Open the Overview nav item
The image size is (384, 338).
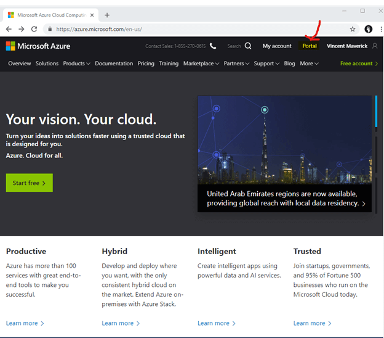pyautogui.click(x=20, y=64)
